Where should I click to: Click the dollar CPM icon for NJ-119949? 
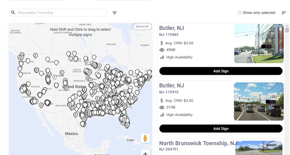162,43
